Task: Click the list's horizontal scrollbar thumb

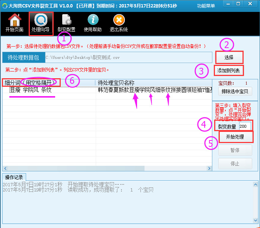Action: pyautogui.click(x=76, y=168)
